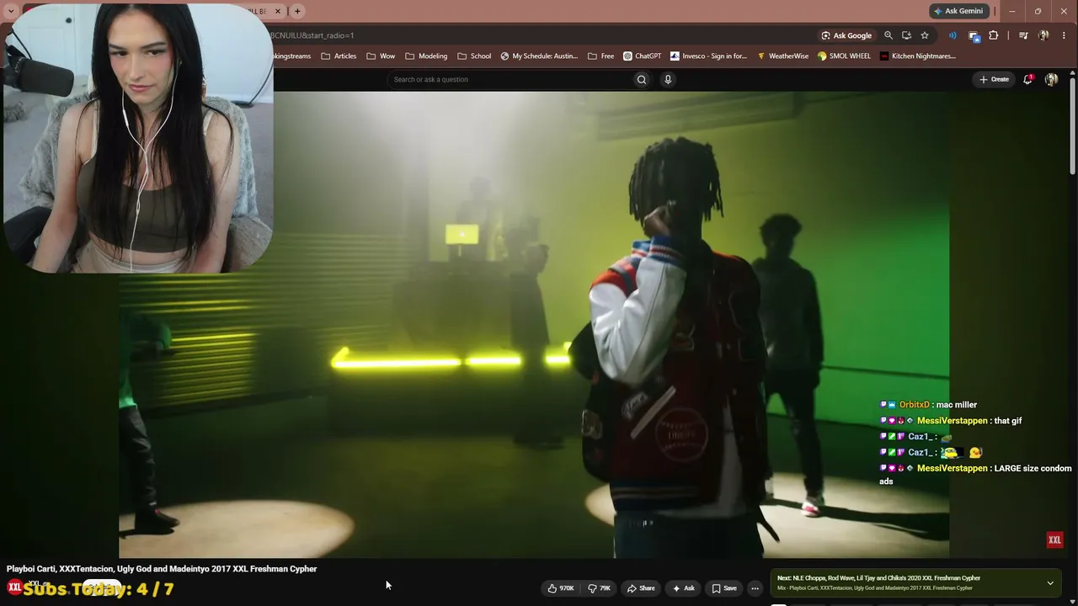Viewport: 1078px width, 606px height.
Task: Bookmark this page with the star icon
Action: pyautogui.click(x=925, y=35)
